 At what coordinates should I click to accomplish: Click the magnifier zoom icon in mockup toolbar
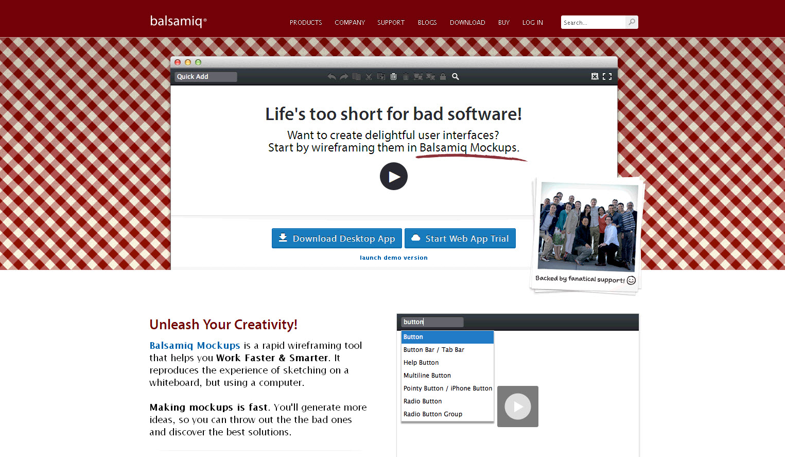[x=456, y=77]
